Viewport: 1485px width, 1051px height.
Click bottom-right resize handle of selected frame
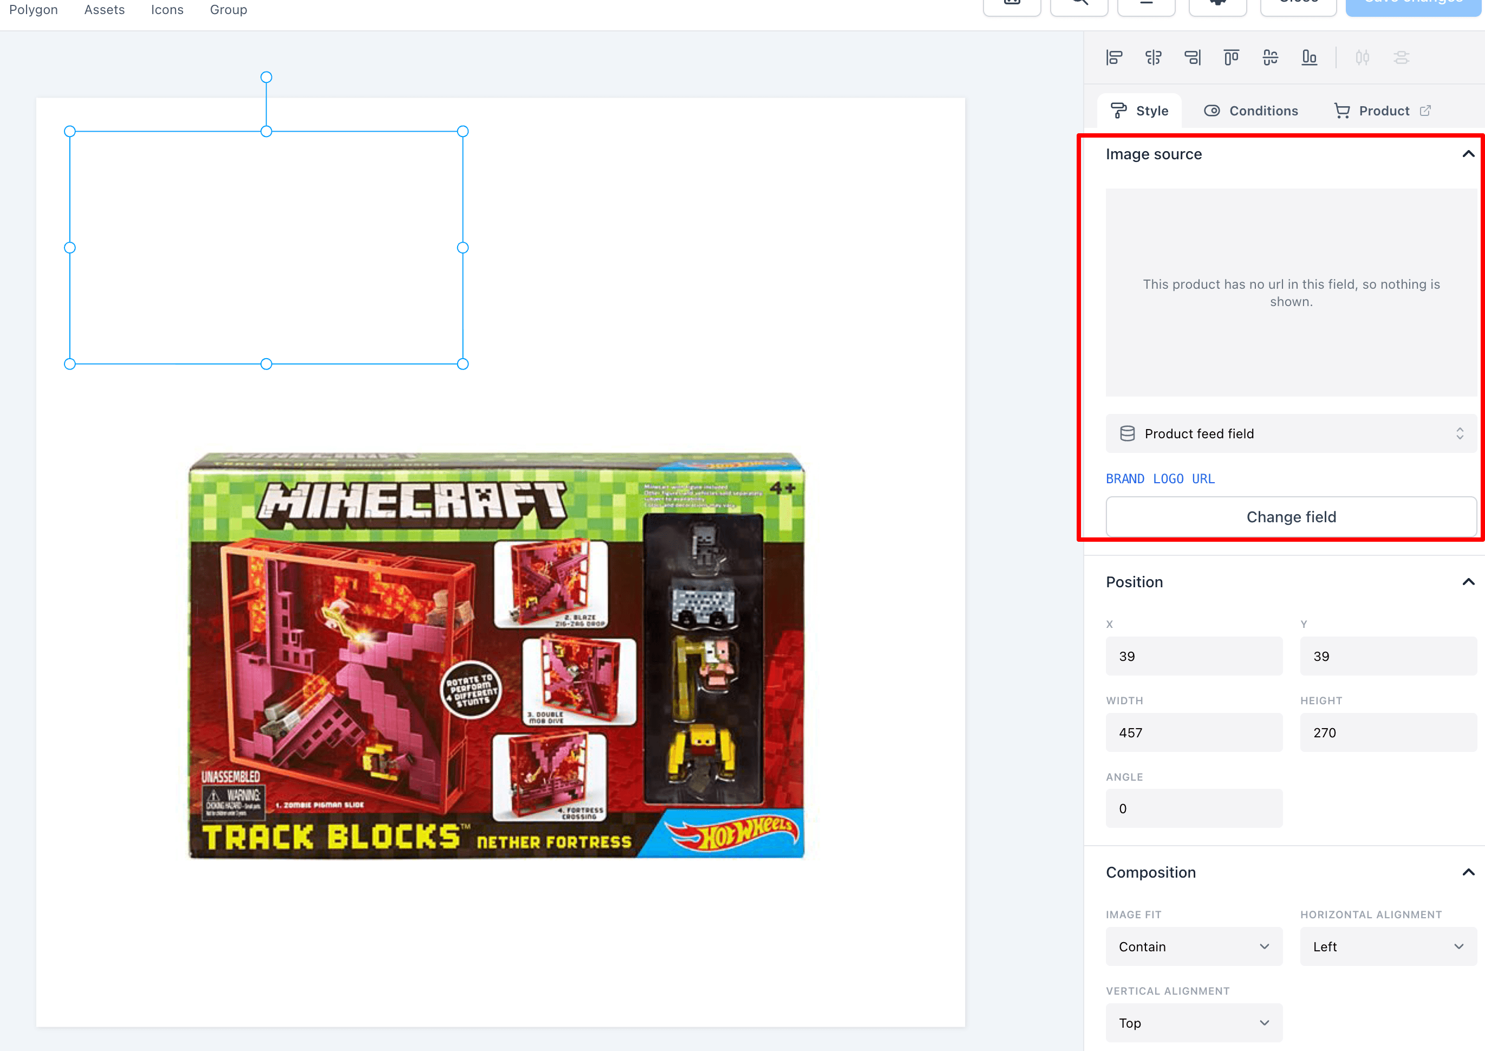point(463,364)
